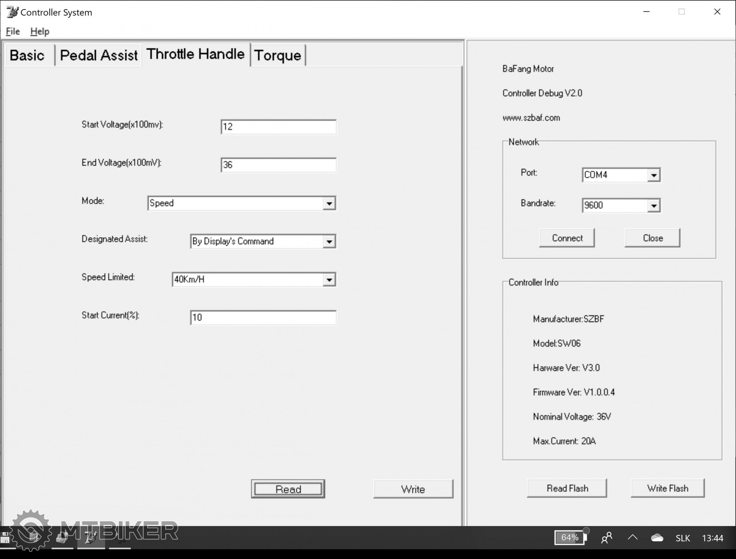Viewport: 736px width, 559px height.
Task: Click the battery 64% tray indicator
Action: point(570,538)
